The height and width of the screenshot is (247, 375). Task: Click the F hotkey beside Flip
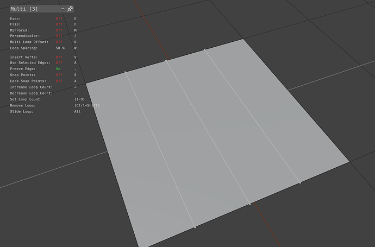pos(76,24)
